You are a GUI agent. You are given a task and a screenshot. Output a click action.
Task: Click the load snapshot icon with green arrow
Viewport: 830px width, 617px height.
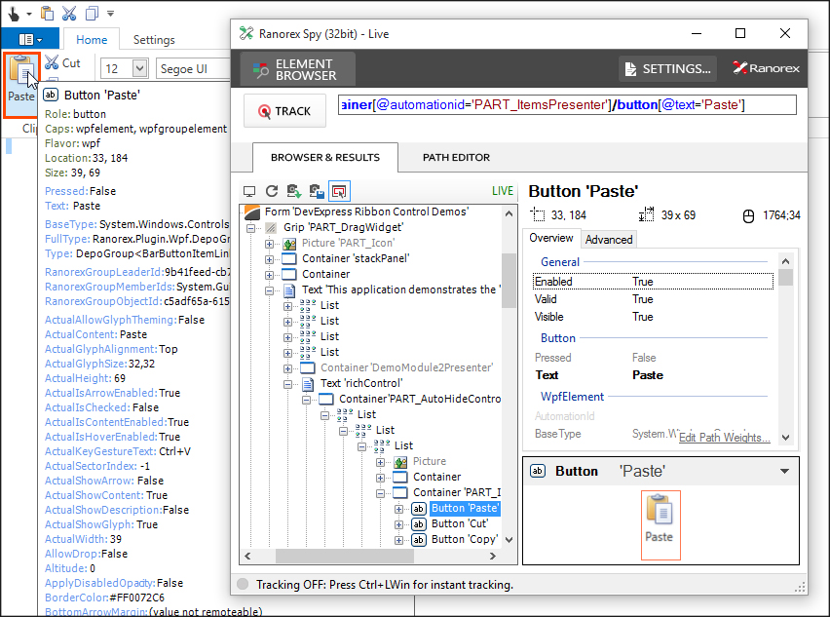[x=294, y=191]
